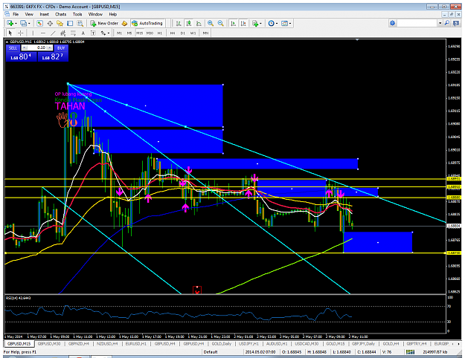Toggle the Terminal window icon
465x358 pixels.
[x=70, y=23]
